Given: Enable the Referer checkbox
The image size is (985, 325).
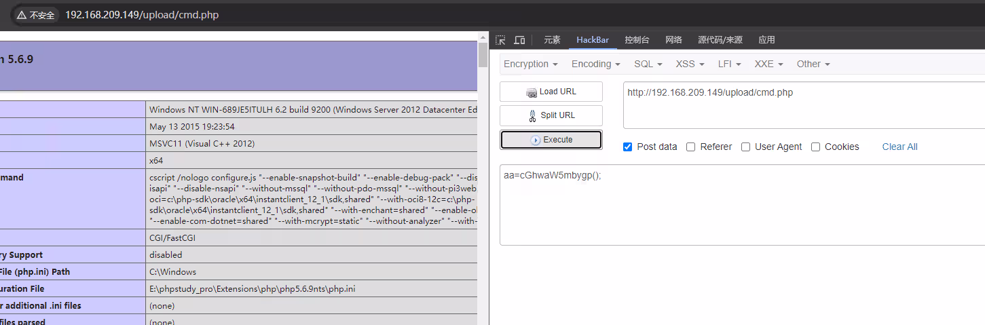Looking at the screenshot, I should [x=690, y=147].
